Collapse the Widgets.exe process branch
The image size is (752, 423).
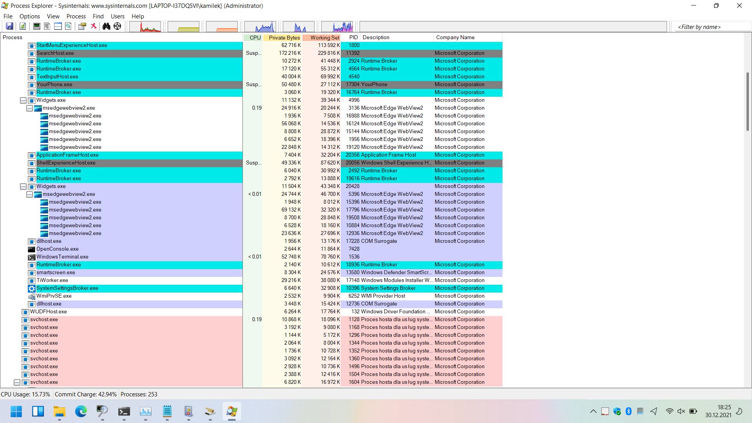(x=23, y=100)
